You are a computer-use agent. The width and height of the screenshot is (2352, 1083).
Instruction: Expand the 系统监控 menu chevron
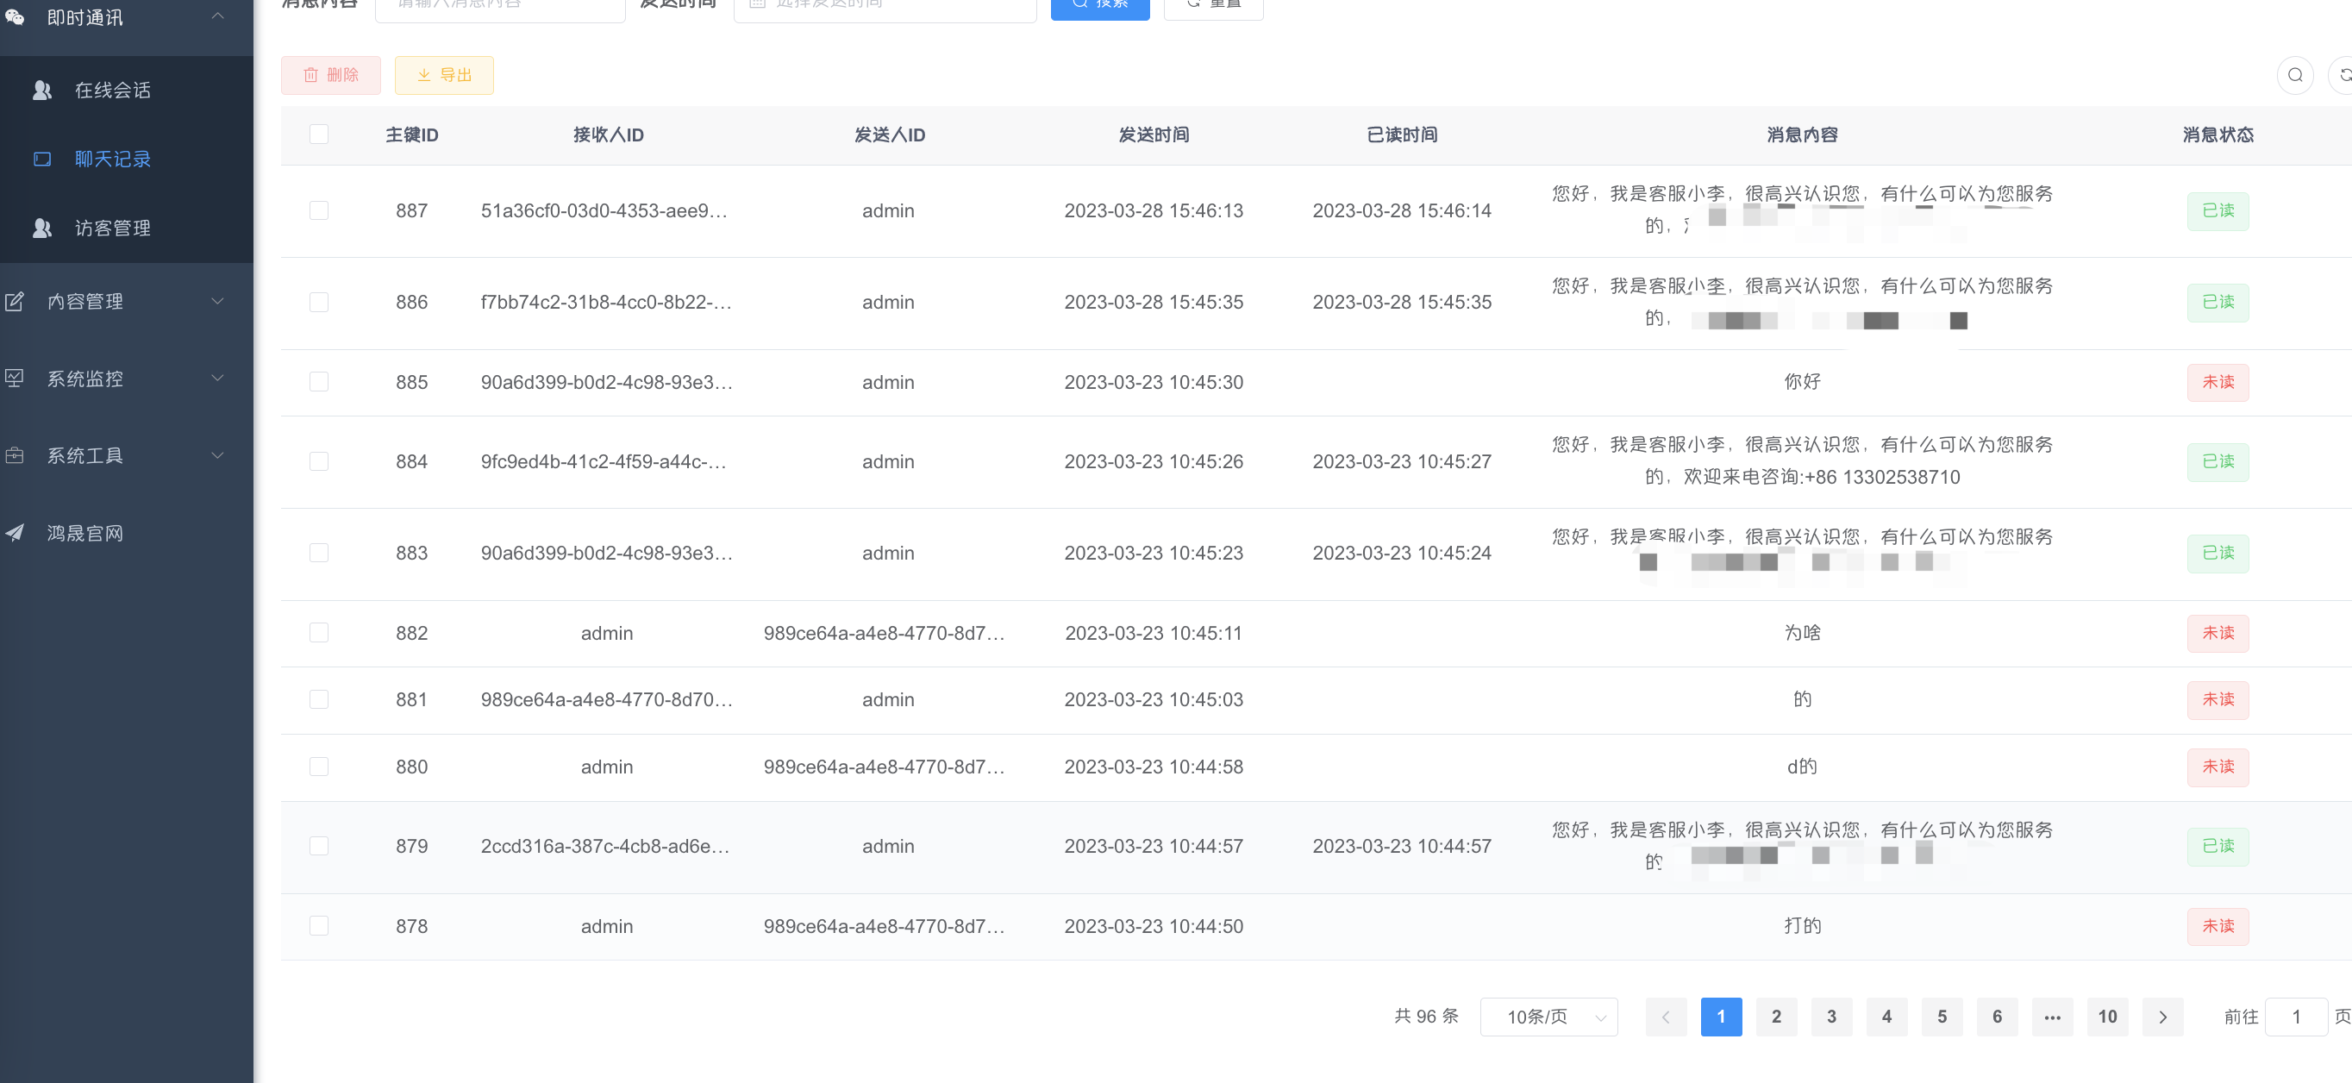[217, 378]
